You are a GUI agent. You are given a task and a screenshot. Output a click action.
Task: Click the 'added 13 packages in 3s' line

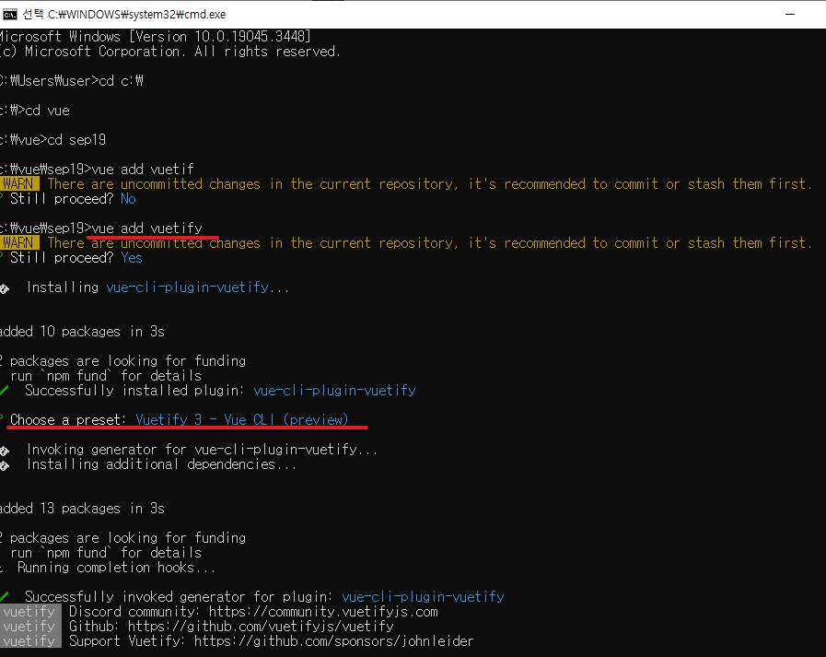coord(82,509)
